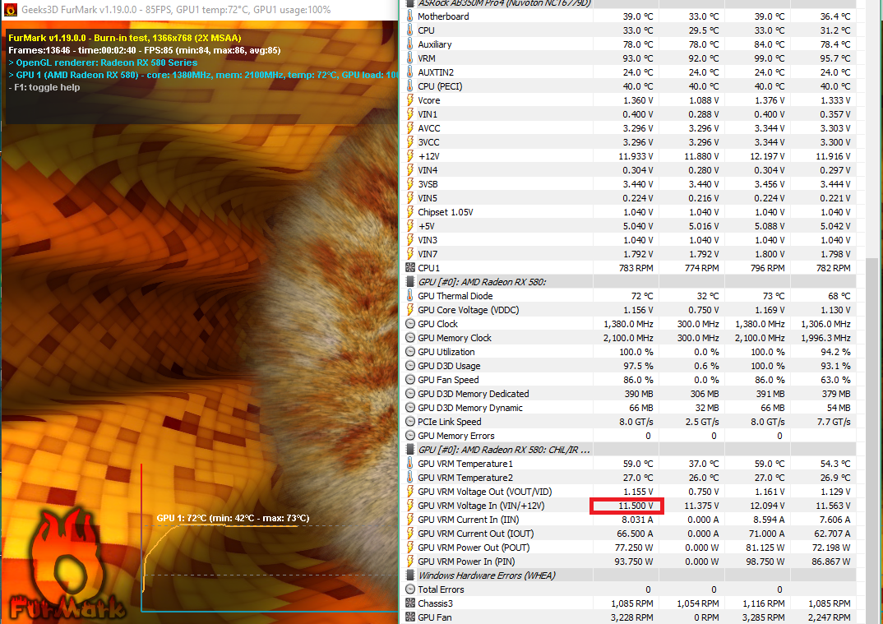
Task: Click the GPU VRM Temperature1 thermometer icon
Action: coord(410,464)
